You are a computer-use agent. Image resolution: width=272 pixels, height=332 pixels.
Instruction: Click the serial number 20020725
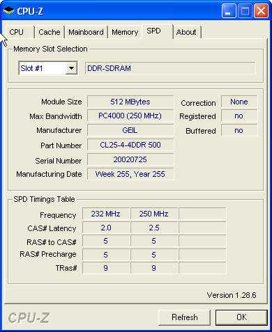click(130, 159)
